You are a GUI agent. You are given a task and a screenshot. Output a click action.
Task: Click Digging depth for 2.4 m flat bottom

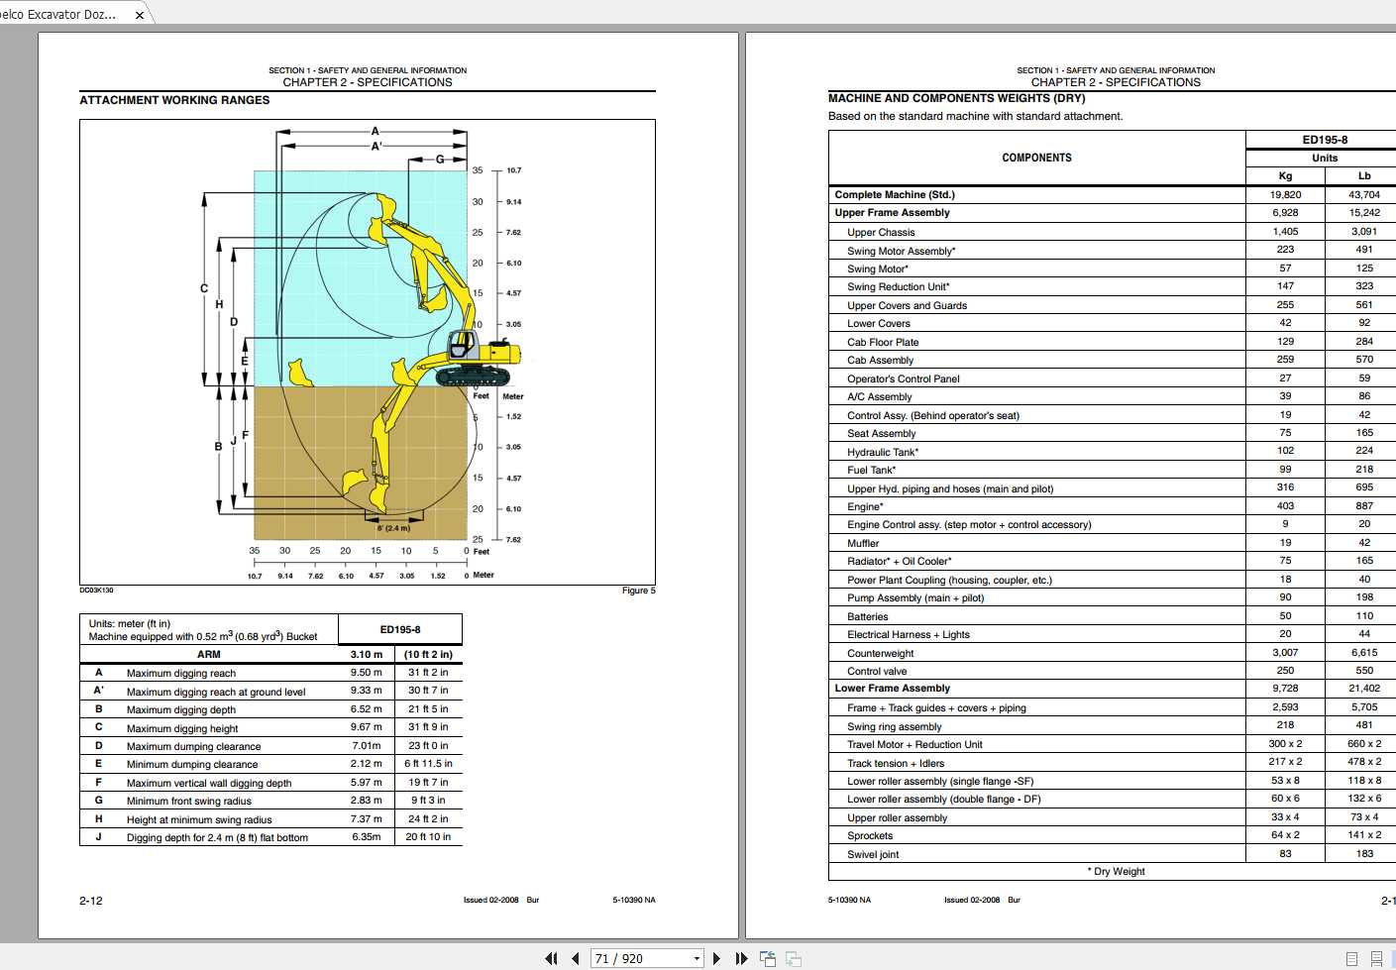point(217,837)
